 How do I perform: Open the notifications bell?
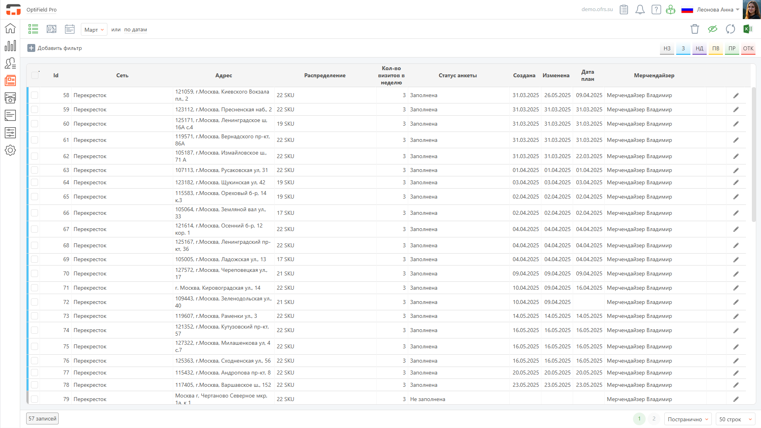tap(640, 10)
